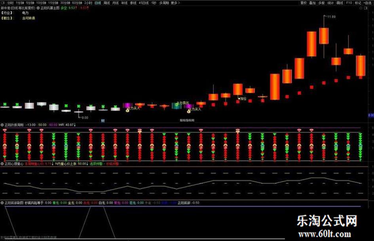Select the 30分钟 period tab

[x=65, y=3]
